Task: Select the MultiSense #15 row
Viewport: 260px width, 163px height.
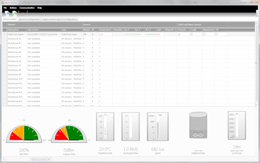Action: [x=129, y=101]
